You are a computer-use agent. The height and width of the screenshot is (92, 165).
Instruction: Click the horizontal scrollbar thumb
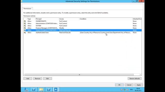pyautogui.click(x=79, y=75)
